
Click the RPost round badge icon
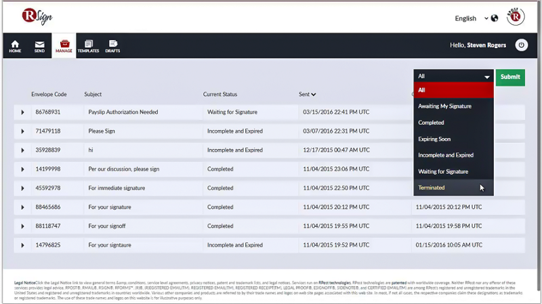[516, 16]
